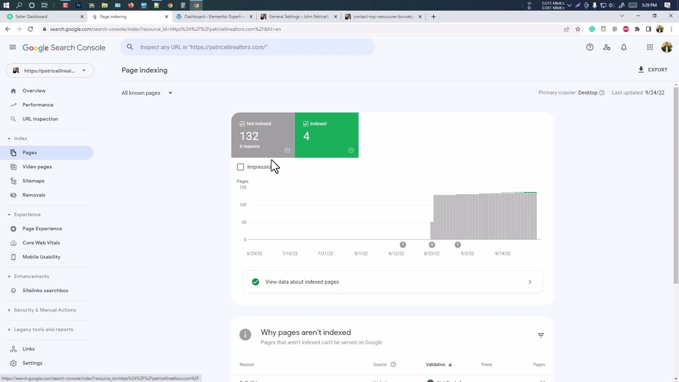Expand Legacy tools and reports
679x382 pixels.
41,329
